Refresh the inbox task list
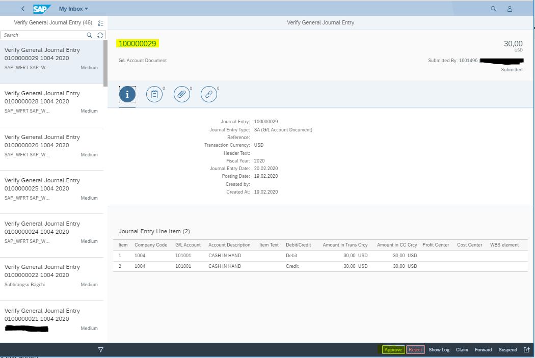Image resolution: width=535 pixels, height=358 pixels. coord(100,35)
